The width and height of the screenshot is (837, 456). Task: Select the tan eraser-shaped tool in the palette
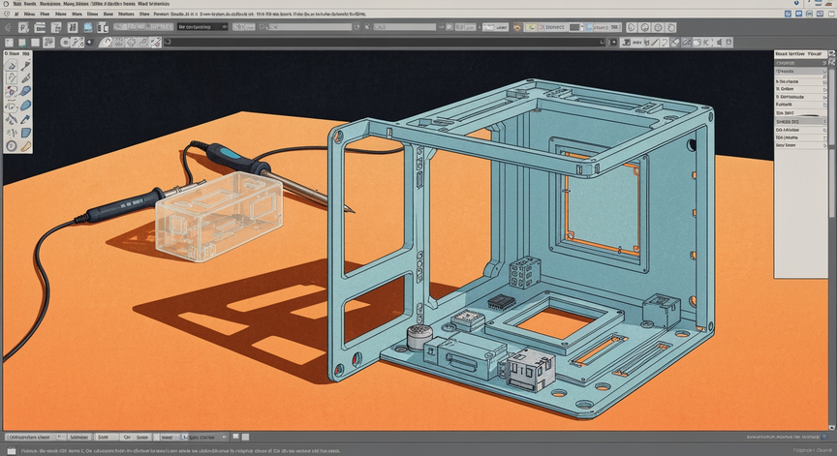point(25,145)
